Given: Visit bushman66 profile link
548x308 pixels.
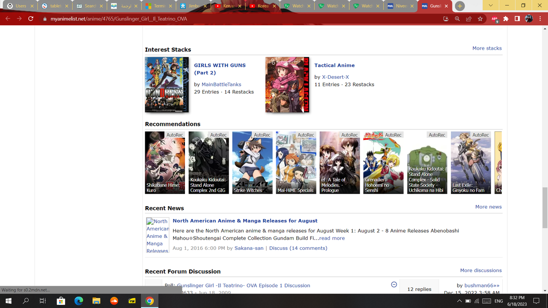Looking at the screenshot, I should point(479,285).
